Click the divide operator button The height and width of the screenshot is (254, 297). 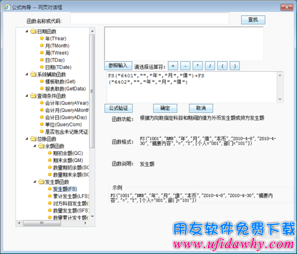click(210, 66)
